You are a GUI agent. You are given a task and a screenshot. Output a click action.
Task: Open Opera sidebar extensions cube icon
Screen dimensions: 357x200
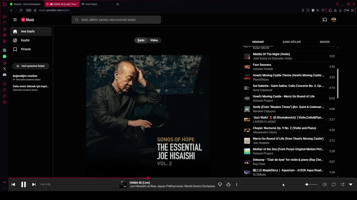coord(4,96)
